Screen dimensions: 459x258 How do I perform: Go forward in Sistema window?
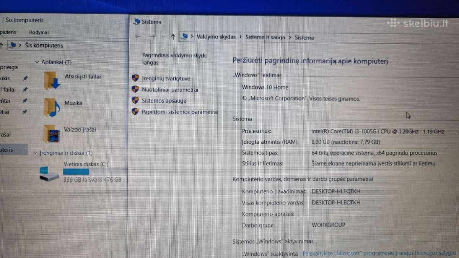click(152, 36)
